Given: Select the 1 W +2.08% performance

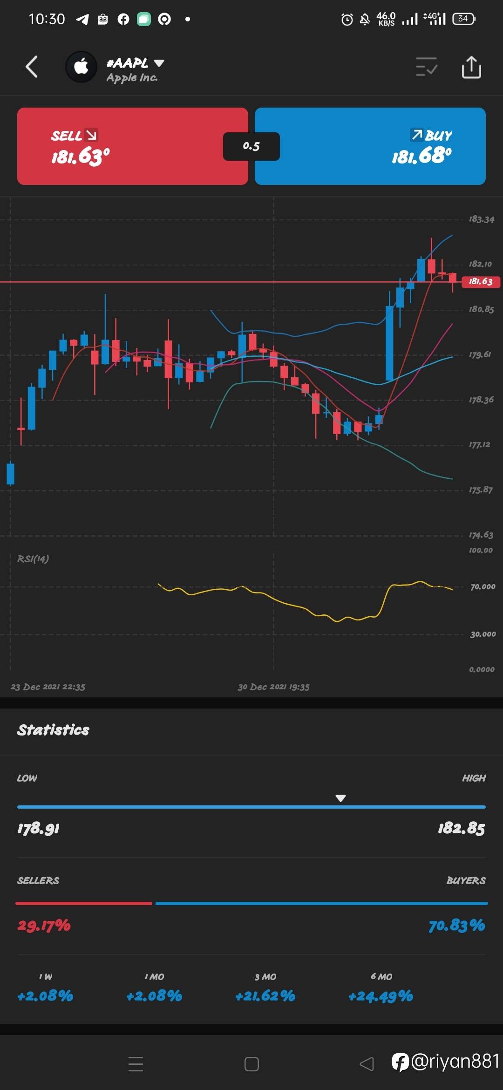Looking at the screenshot, I should (x=45, y=988).
